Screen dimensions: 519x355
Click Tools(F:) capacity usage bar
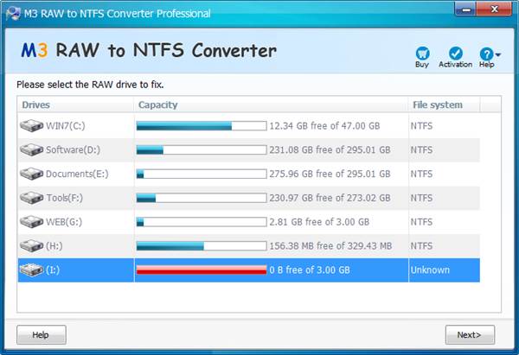202,198
